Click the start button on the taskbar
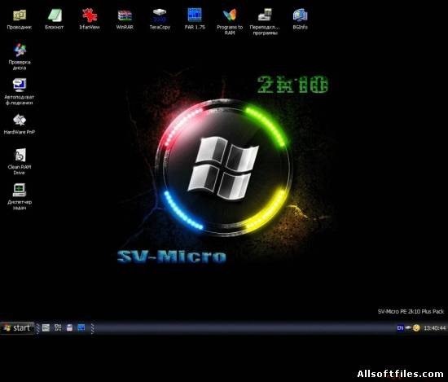The height and width of the screenshot is (382, 448). point(17,327)
